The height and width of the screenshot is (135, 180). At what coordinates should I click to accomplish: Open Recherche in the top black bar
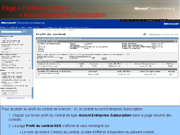click(150, 20)
